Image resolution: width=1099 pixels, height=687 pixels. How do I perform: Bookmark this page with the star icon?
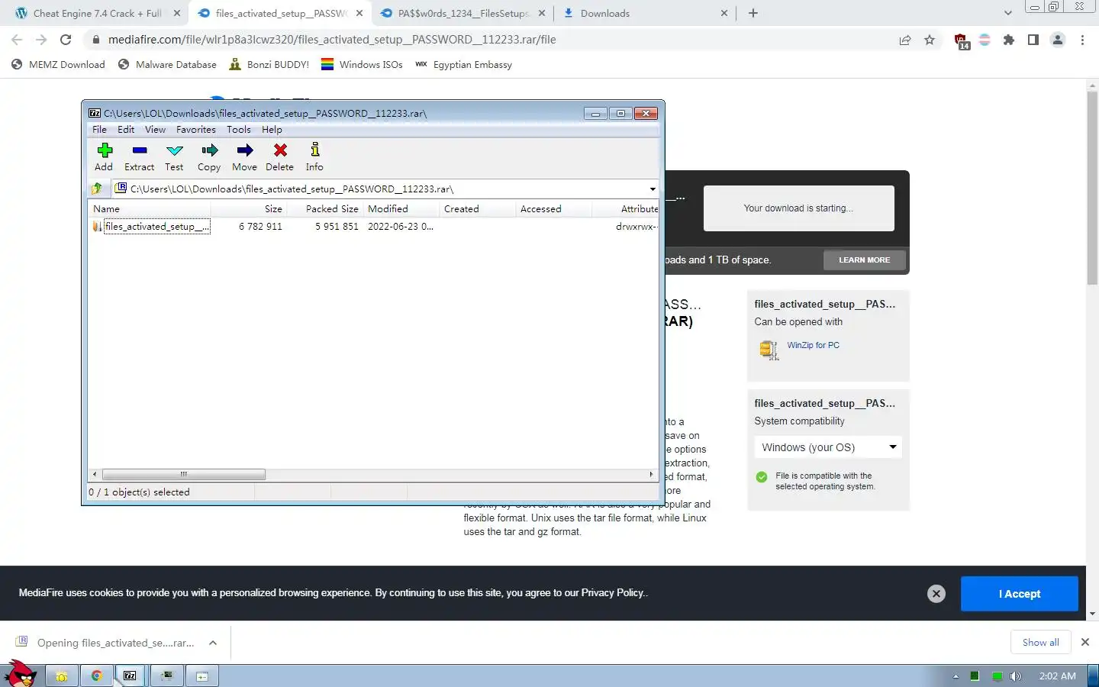[x=930, y=40]
